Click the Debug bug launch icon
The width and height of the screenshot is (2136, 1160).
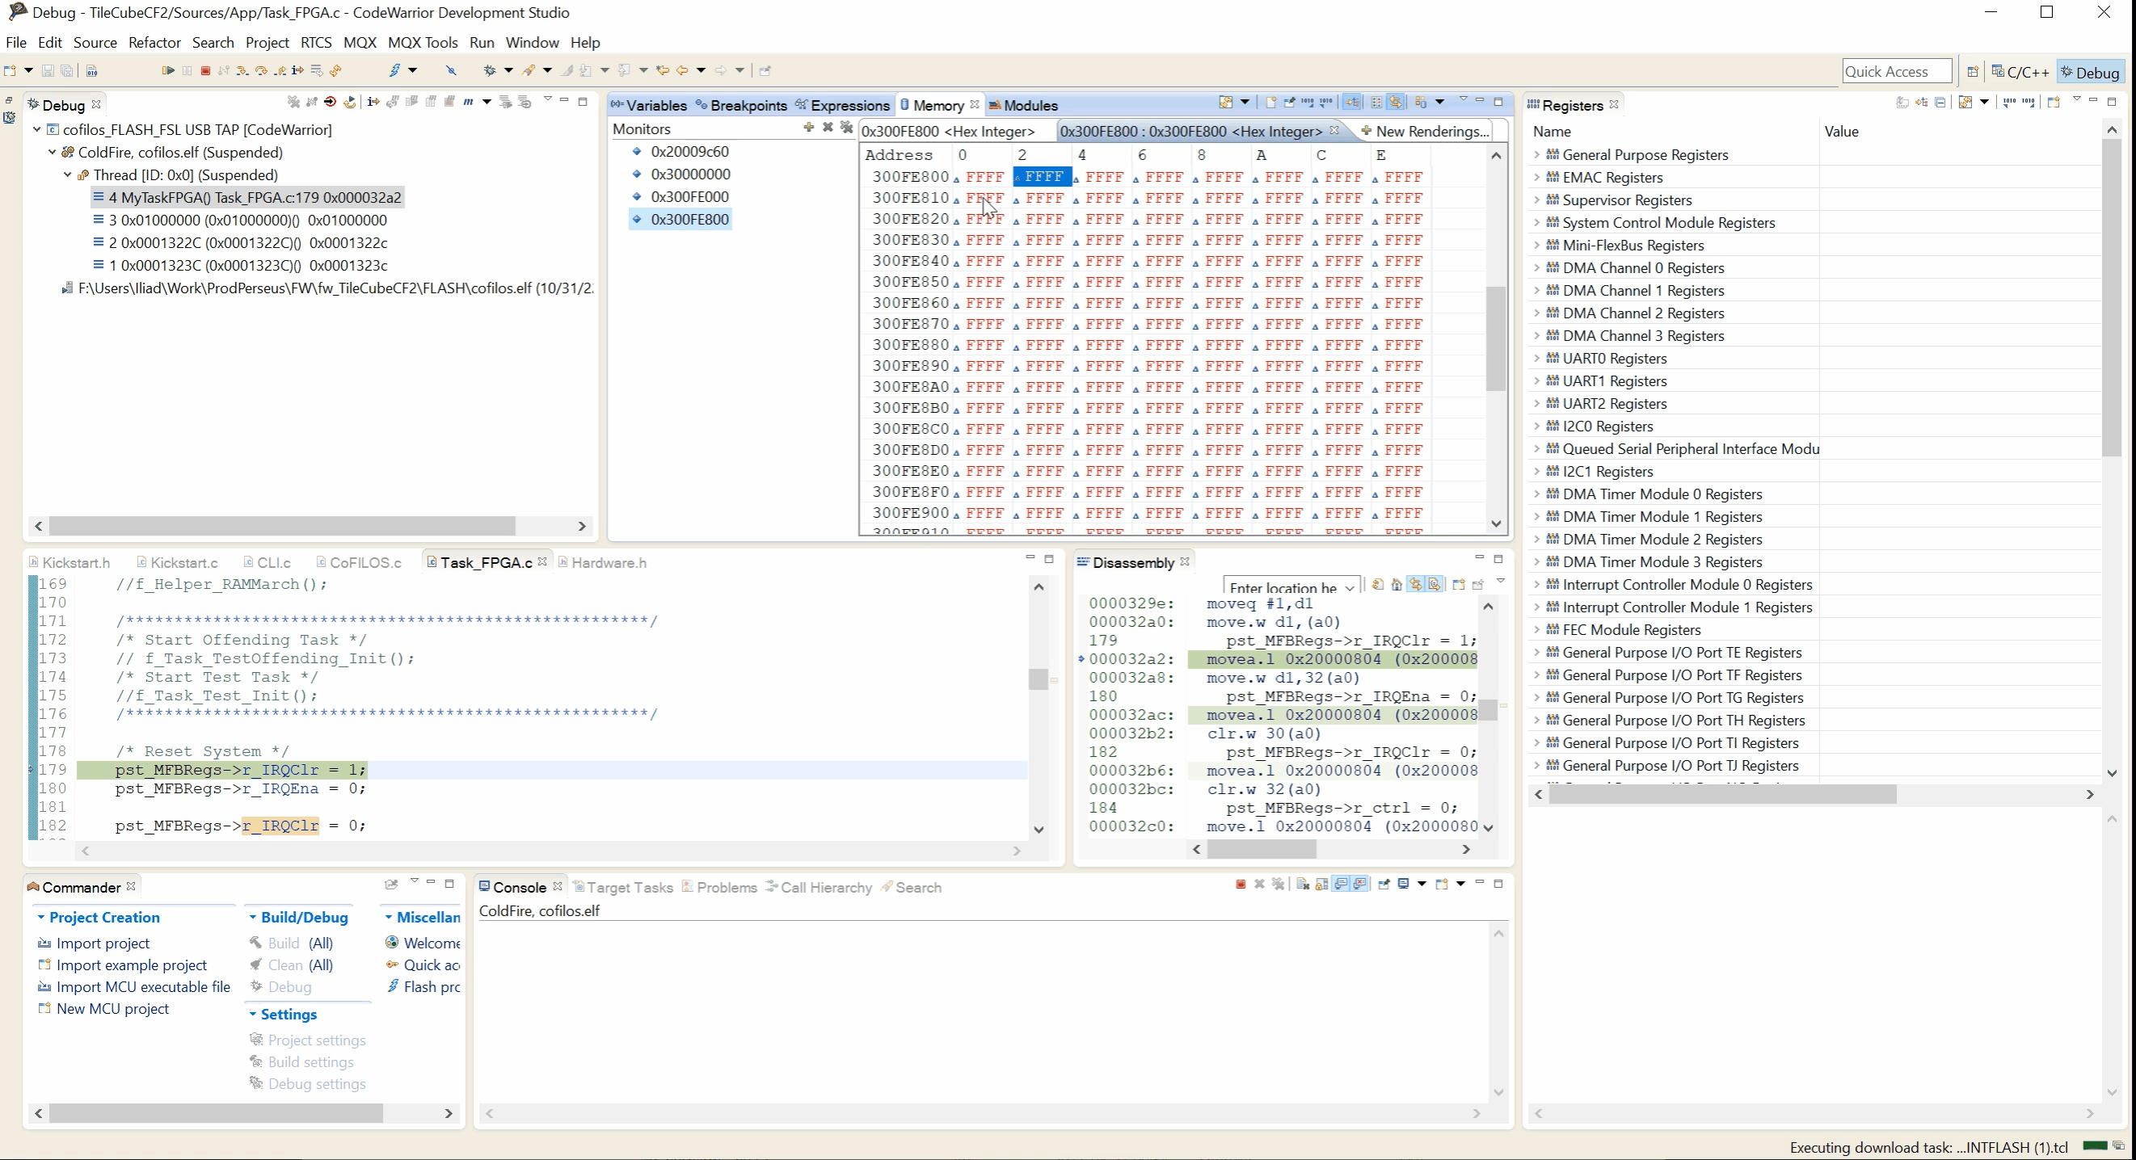click(489, 70)
